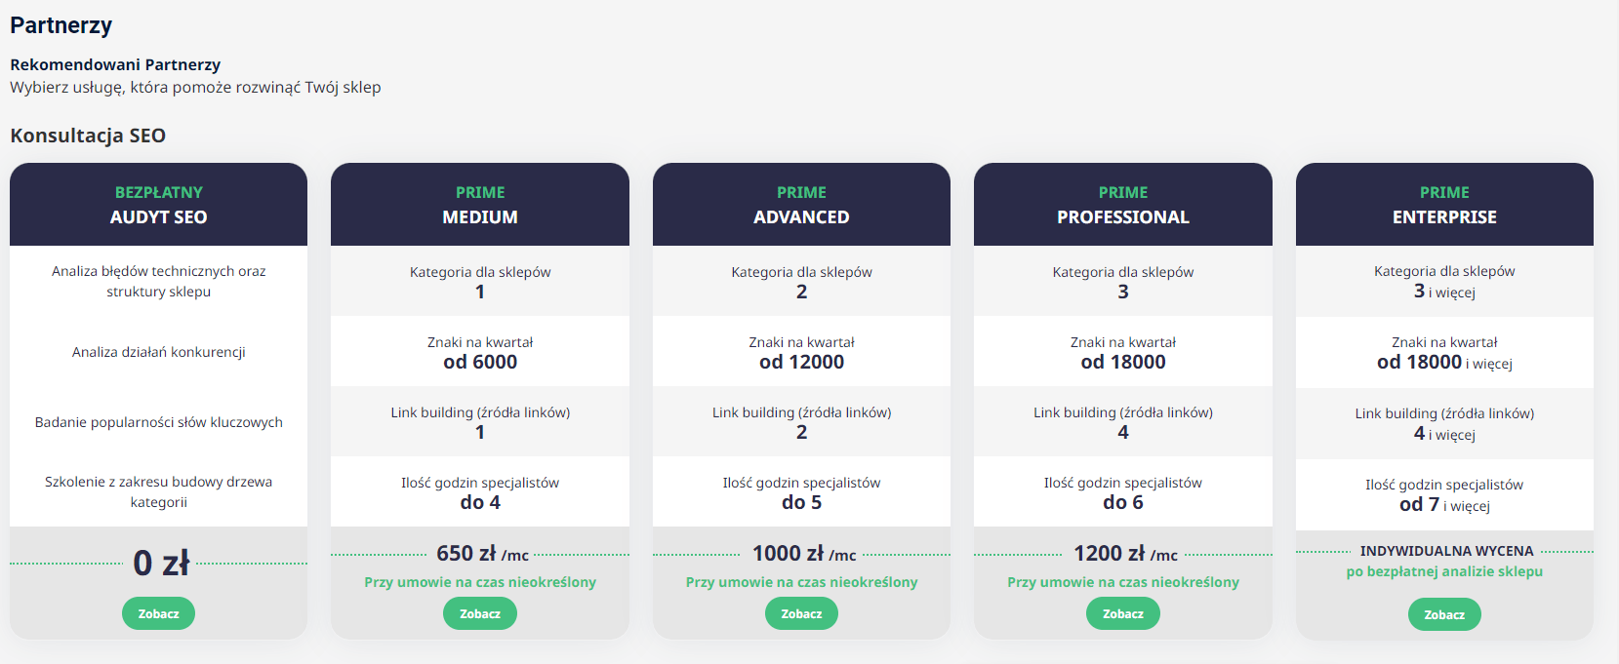
Task: Select Zobacz for the Prime Professional plan
Action: coord(1122,613)
